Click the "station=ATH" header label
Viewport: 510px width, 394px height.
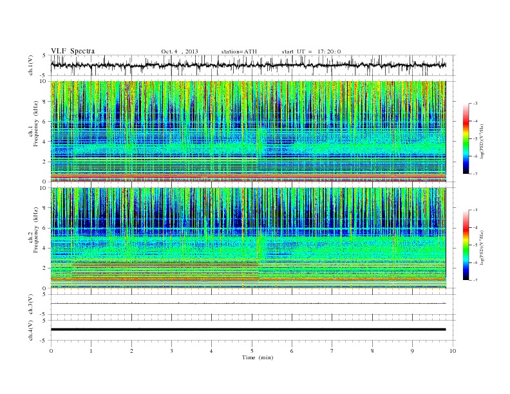coord(239,52)
